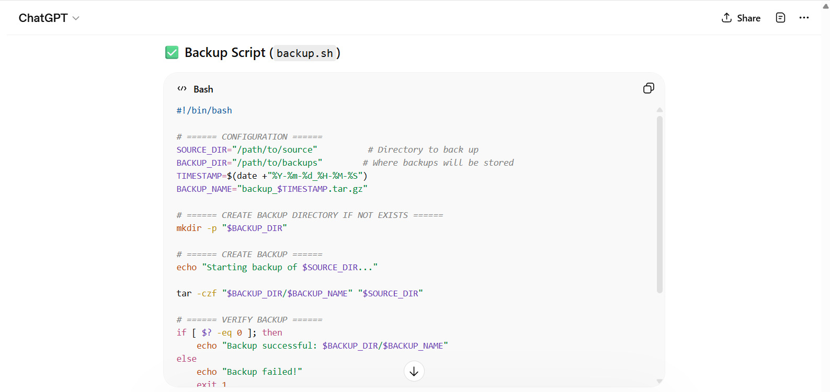Image resolution: width=830 pixels, height=392 pixels.
Task: Click the page scroll up arrow
Action: coord(825,6)
